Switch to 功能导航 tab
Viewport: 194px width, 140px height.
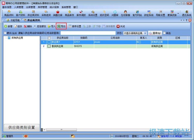pyautogui.click(x=13, y=20)
